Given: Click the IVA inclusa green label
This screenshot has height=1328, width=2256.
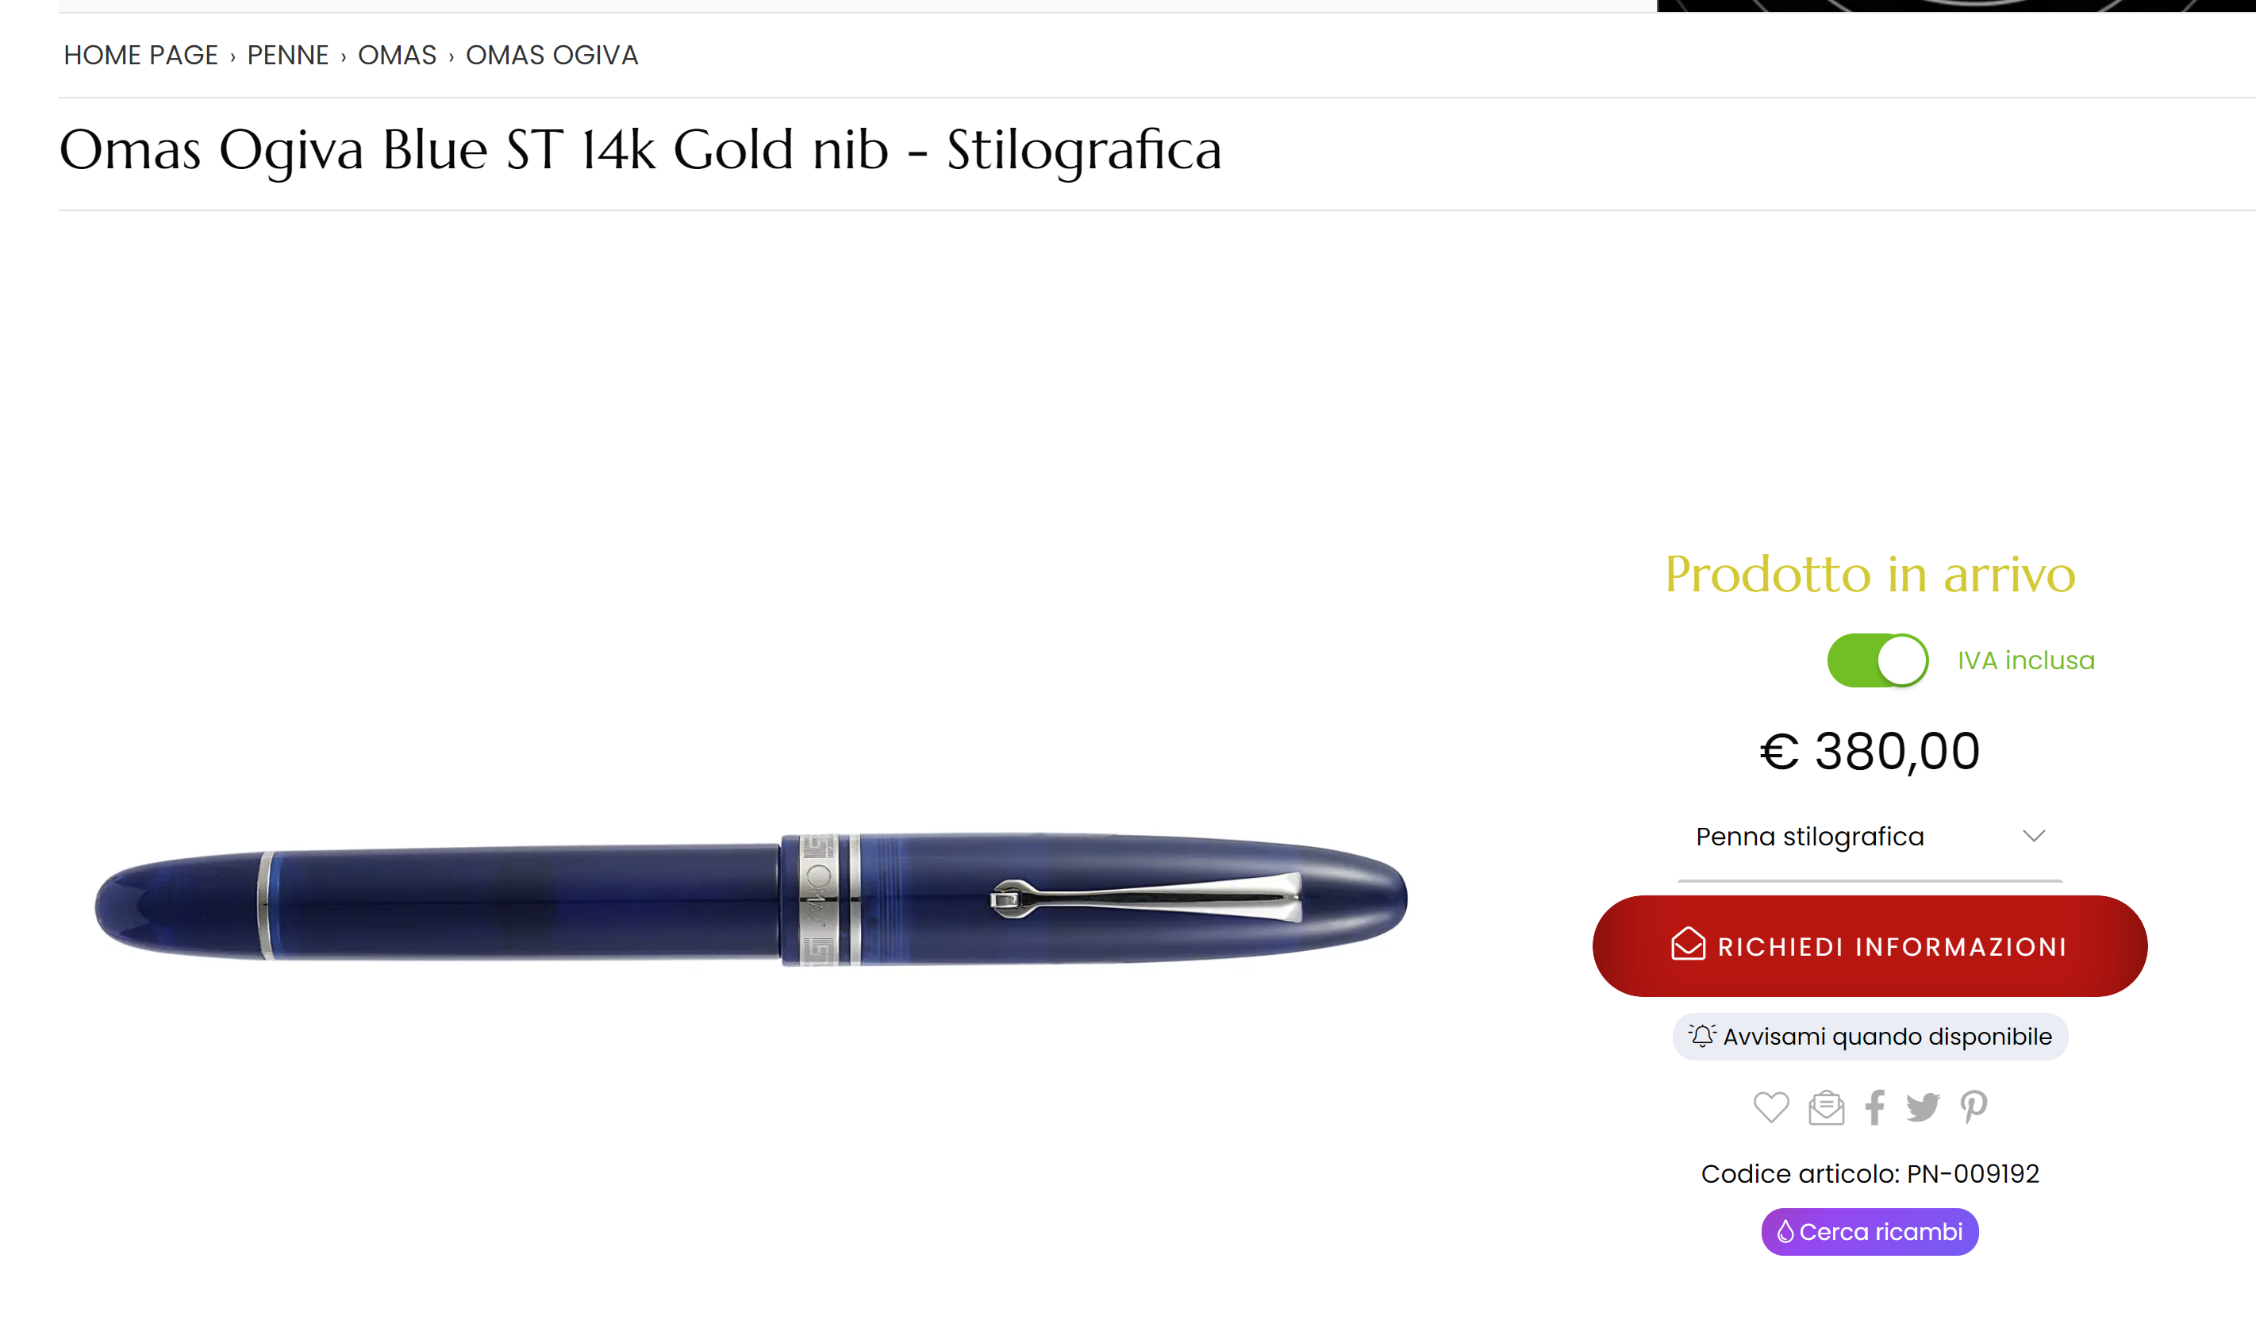Looking at the screenshot, I should [x=2026, y=661].
